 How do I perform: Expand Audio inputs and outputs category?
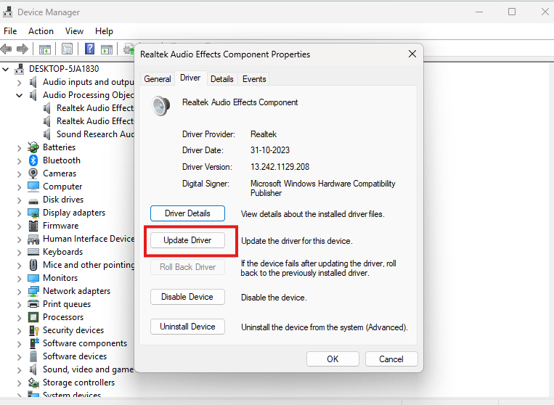pyautogui.click(x=19, y=83)
